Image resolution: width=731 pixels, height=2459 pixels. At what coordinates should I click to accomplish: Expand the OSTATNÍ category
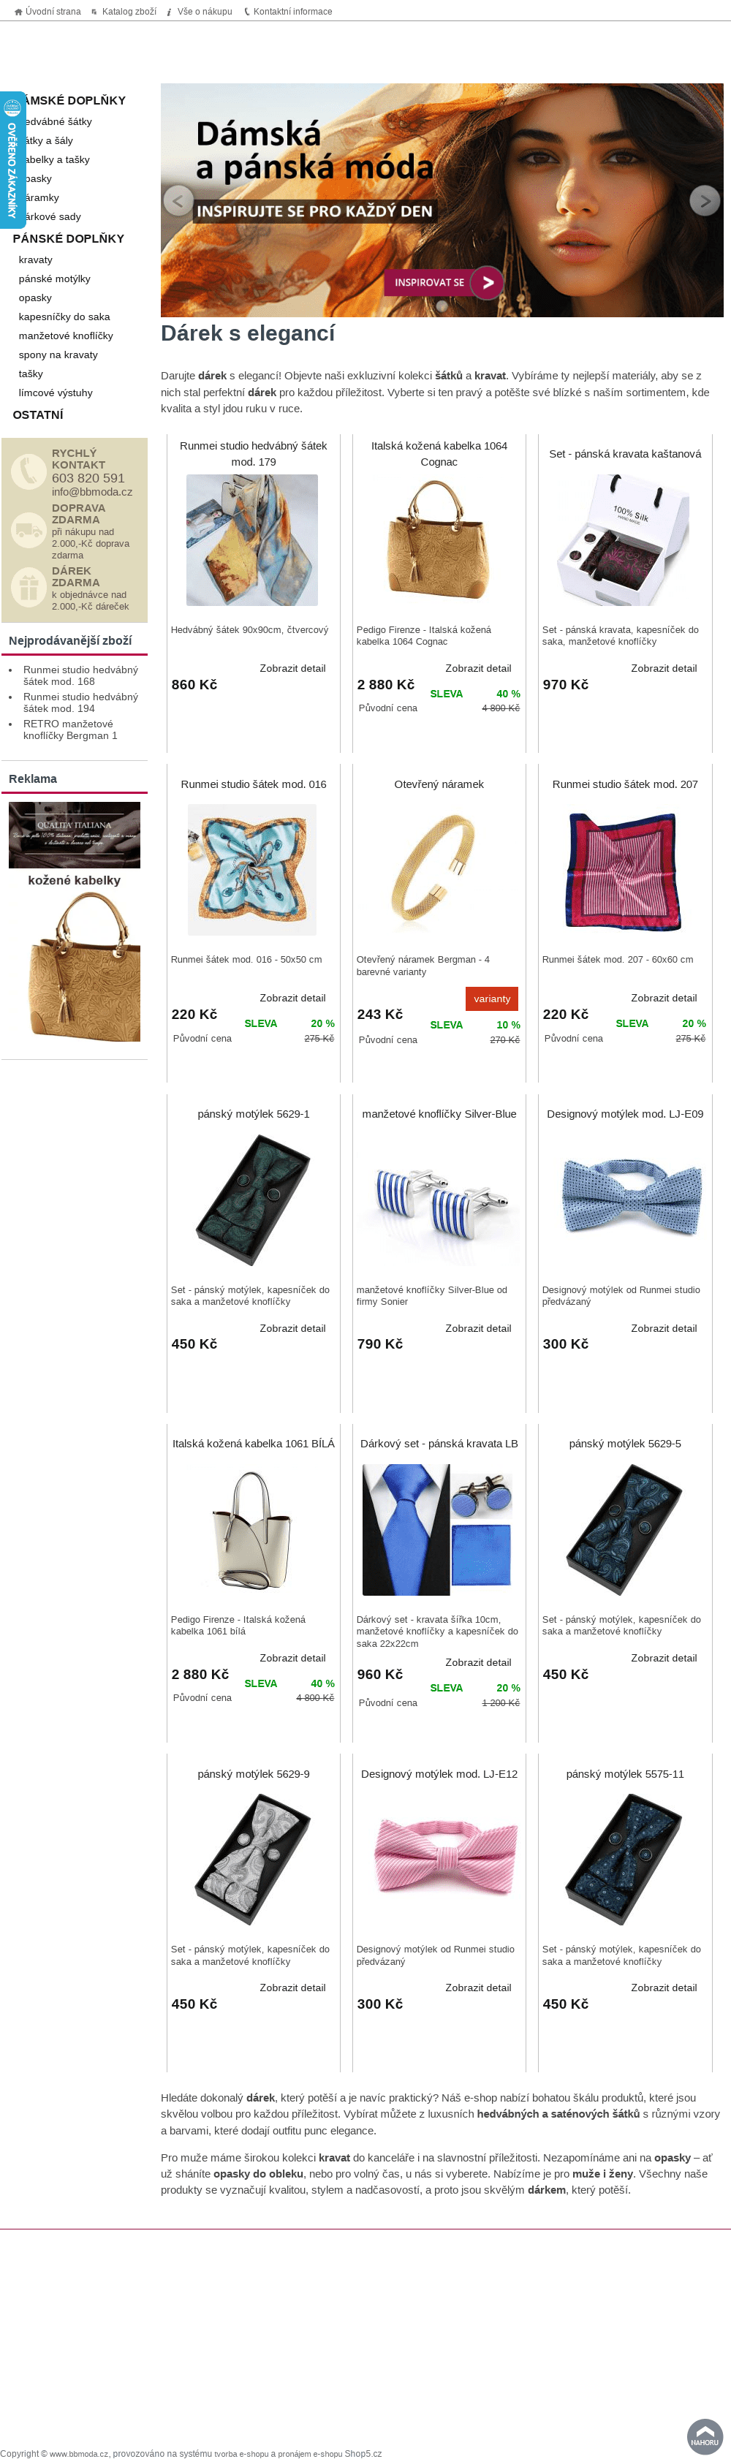[x=38, y=415]
